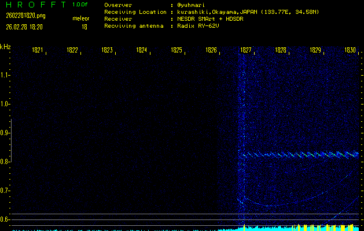Click the NESDR SMArt + HDSDR receiver text

[212, 18]
